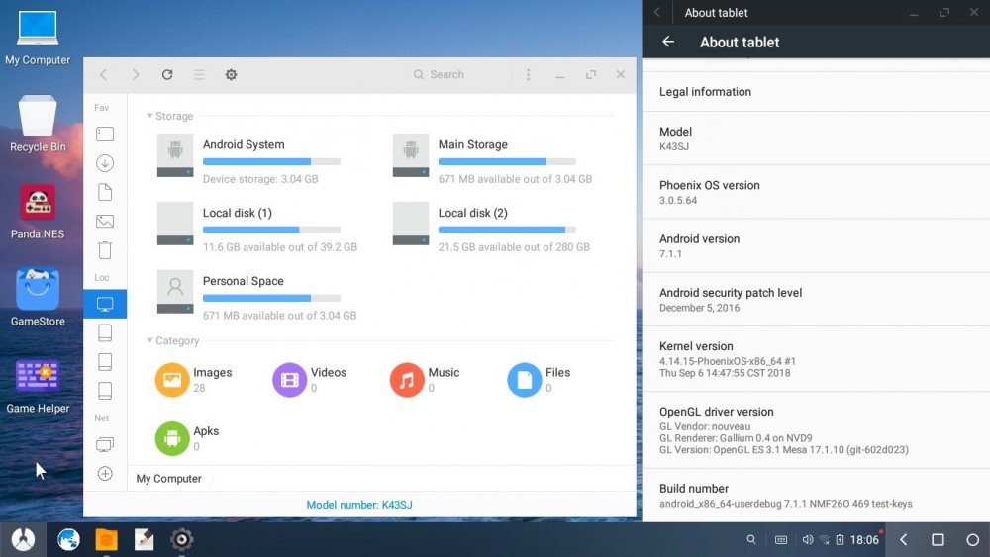Tap Build number entry
This screenshot has width=990, height=557.
(816, 496)
